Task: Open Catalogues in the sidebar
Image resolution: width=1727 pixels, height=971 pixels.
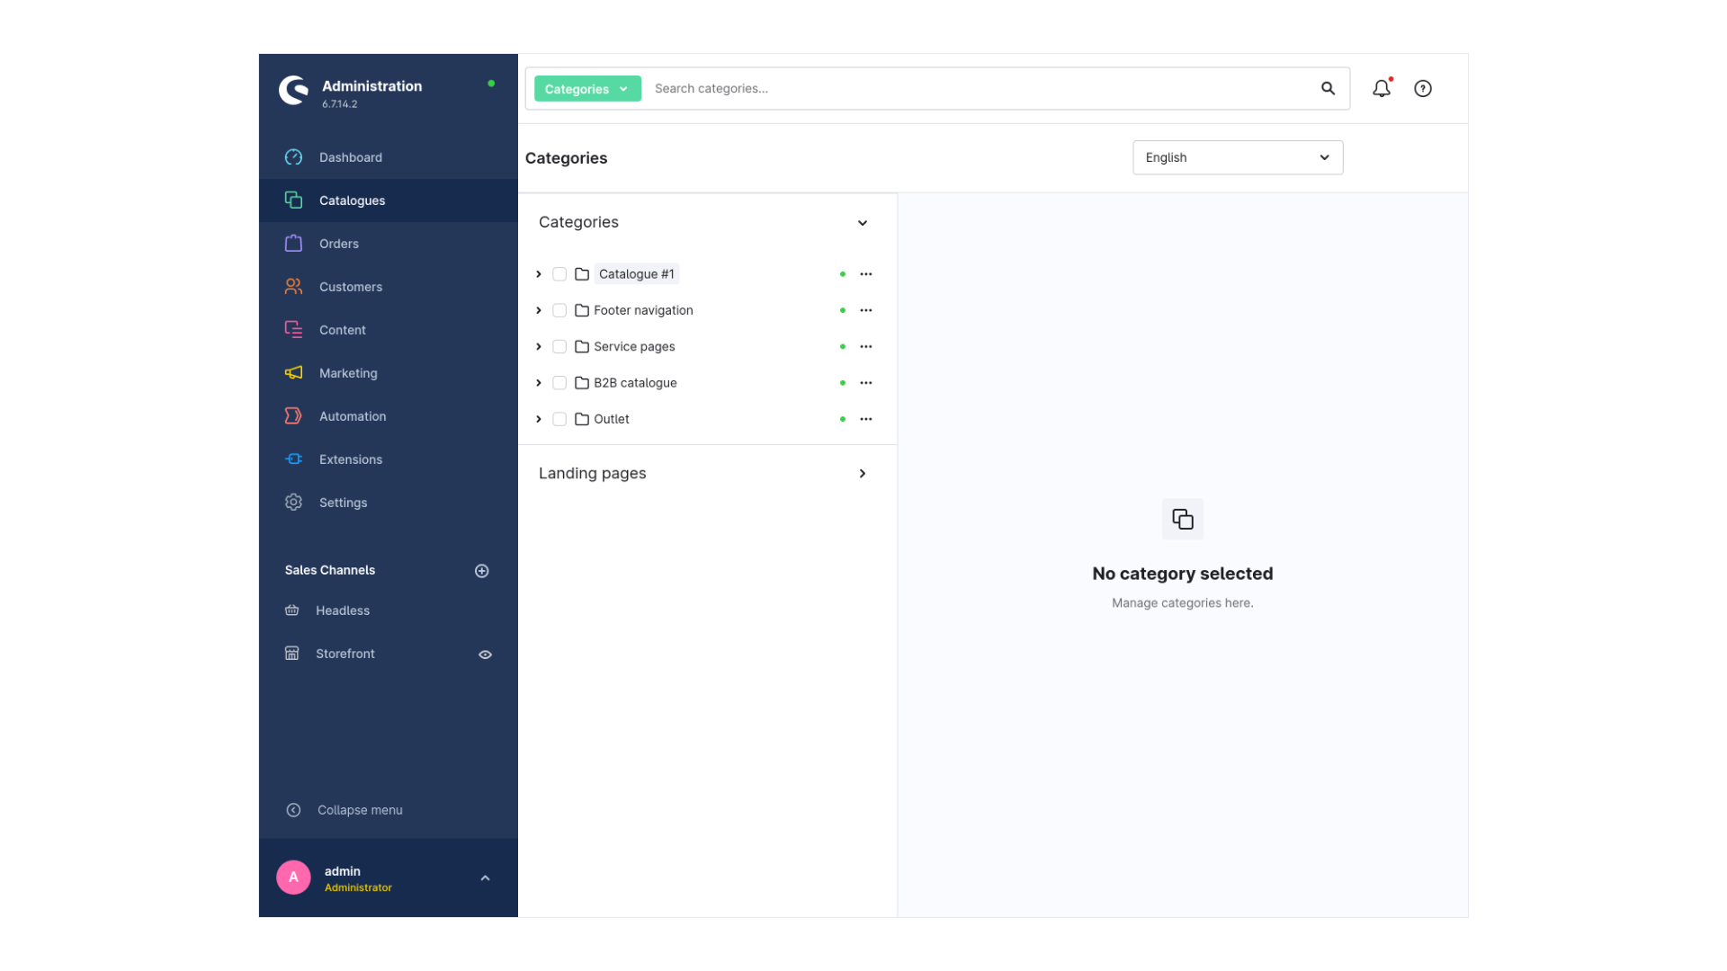Action: point(389,200)
